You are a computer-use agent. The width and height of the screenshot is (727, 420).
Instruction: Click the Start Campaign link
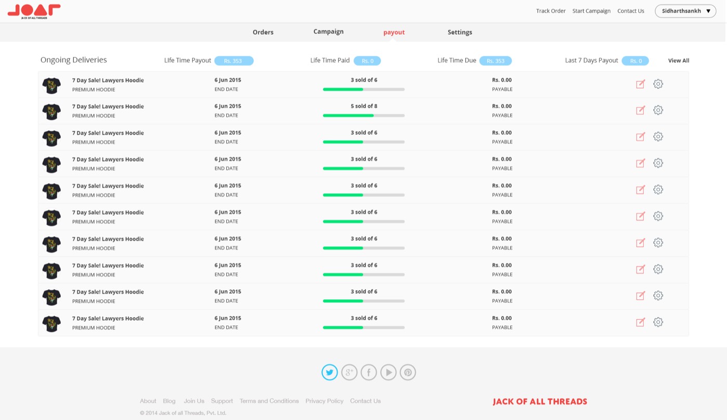point(591,11)
